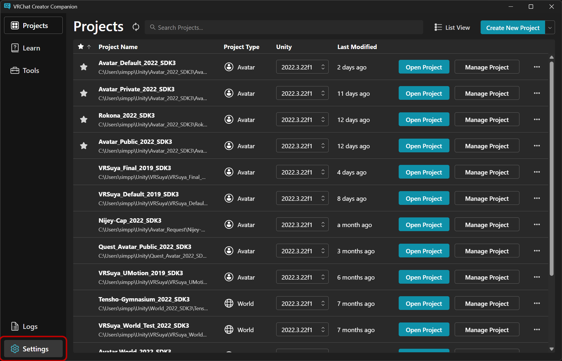Change Unity version for Avatar_Default_2022_SDK3
This screenshot has width=562, height=361.
point(302,67)
